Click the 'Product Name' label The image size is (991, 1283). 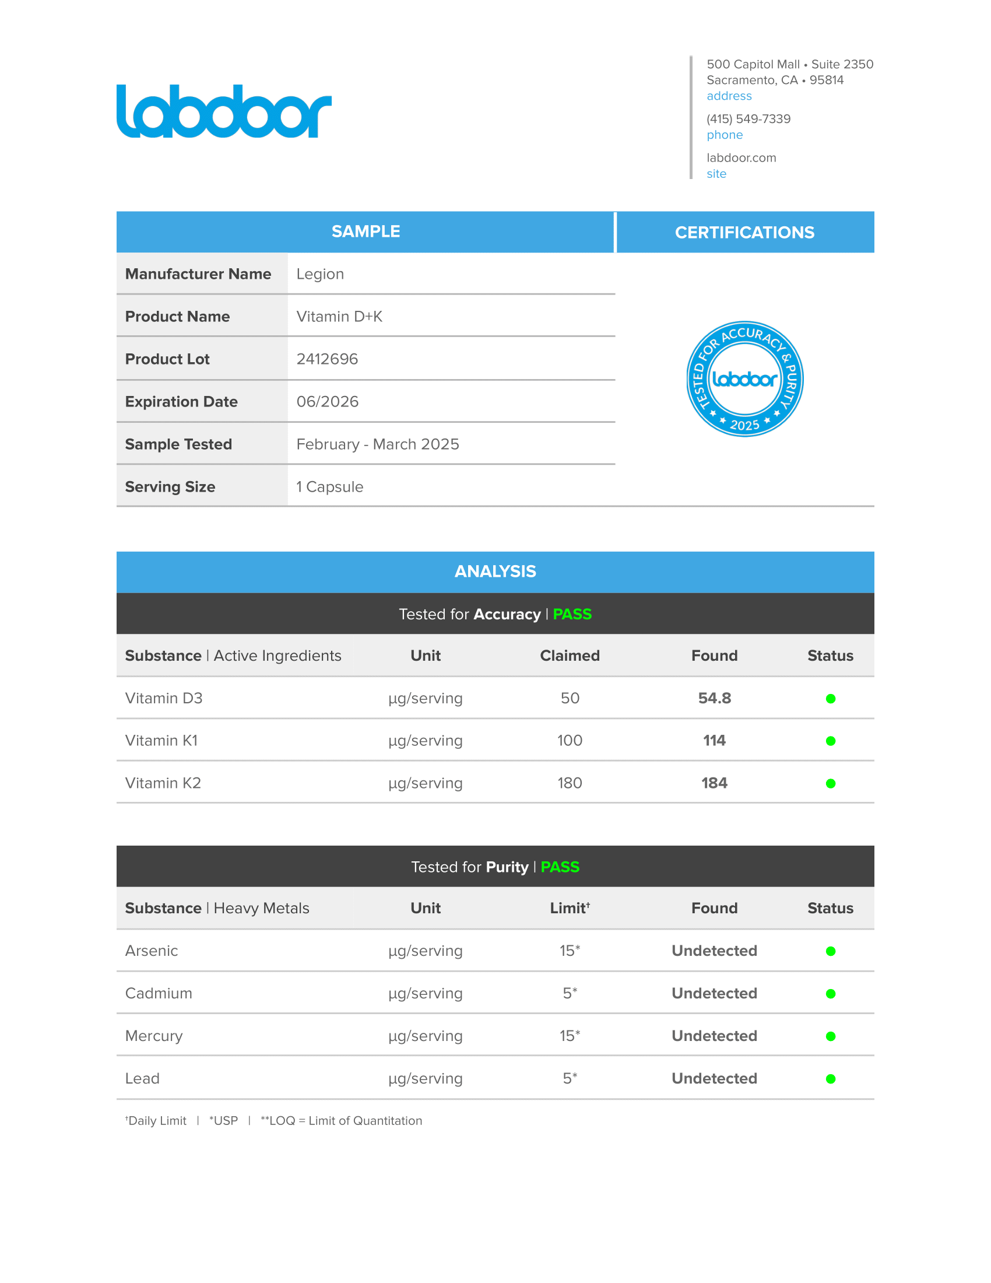pyautogui.click(x=177, y=317)
